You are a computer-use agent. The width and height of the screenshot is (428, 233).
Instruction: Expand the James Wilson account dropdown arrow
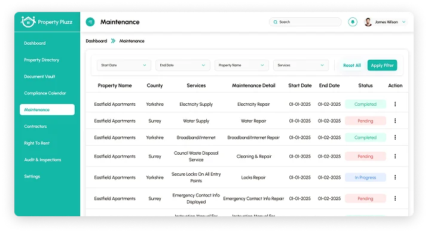point(403,22)
